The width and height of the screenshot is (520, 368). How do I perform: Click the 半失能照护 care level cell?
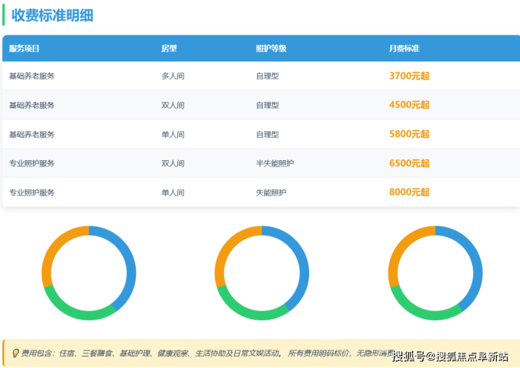[275, 163]
